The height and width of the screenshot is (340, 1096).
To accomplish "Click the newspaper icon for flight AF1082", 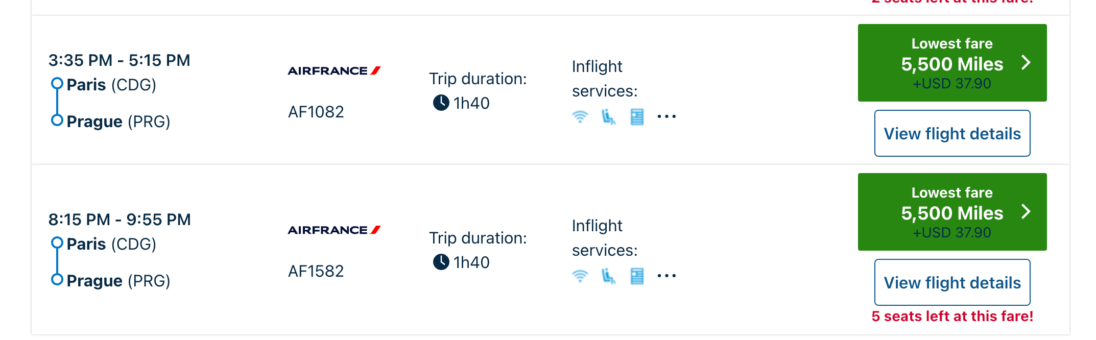I will pos(637,117).
